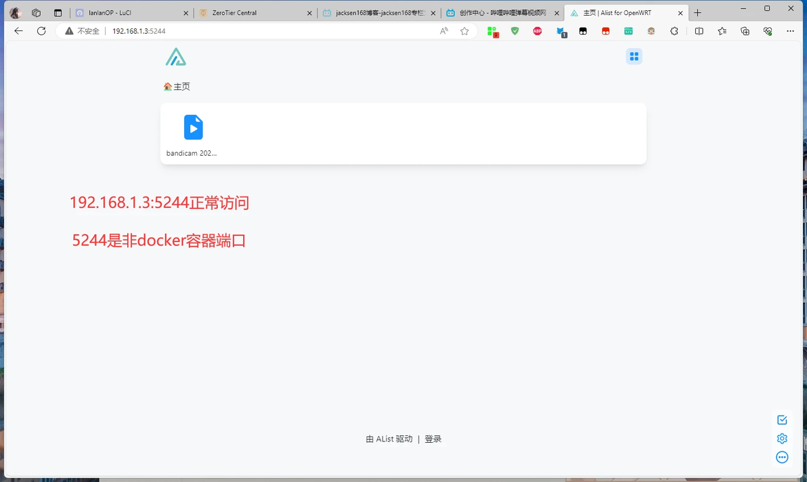The height and width of the screenshot is (482, 807).
Task: Click the 登录 login link
Action: click(433, 439)
